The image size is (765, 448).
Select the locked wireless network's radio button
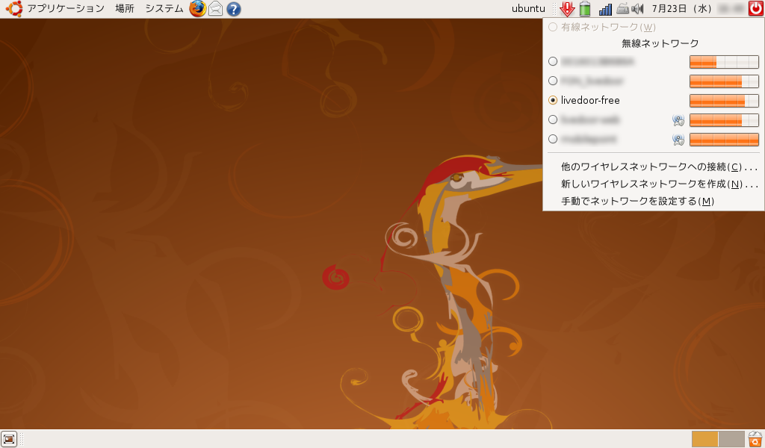[553, 119]
